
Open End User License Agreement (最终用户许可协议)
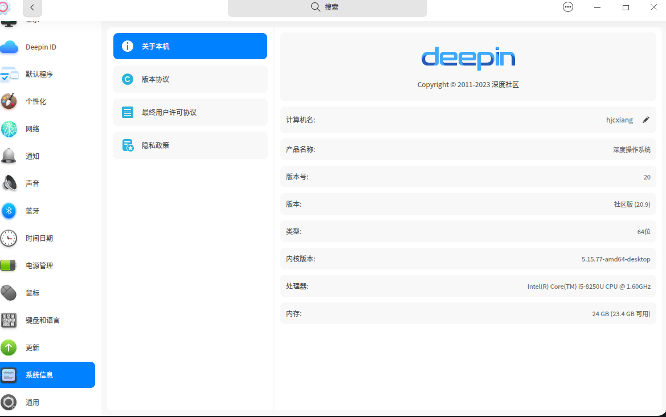pos(190,112)
